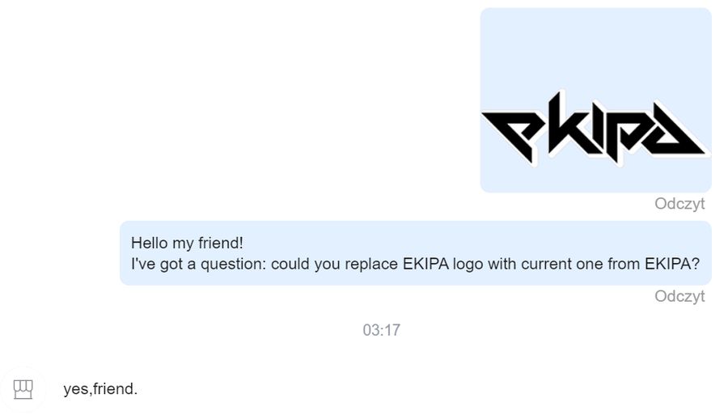Screen dimensions: 728x415
Task: Click the 'Hello my friend!' line
Action: 187,243
